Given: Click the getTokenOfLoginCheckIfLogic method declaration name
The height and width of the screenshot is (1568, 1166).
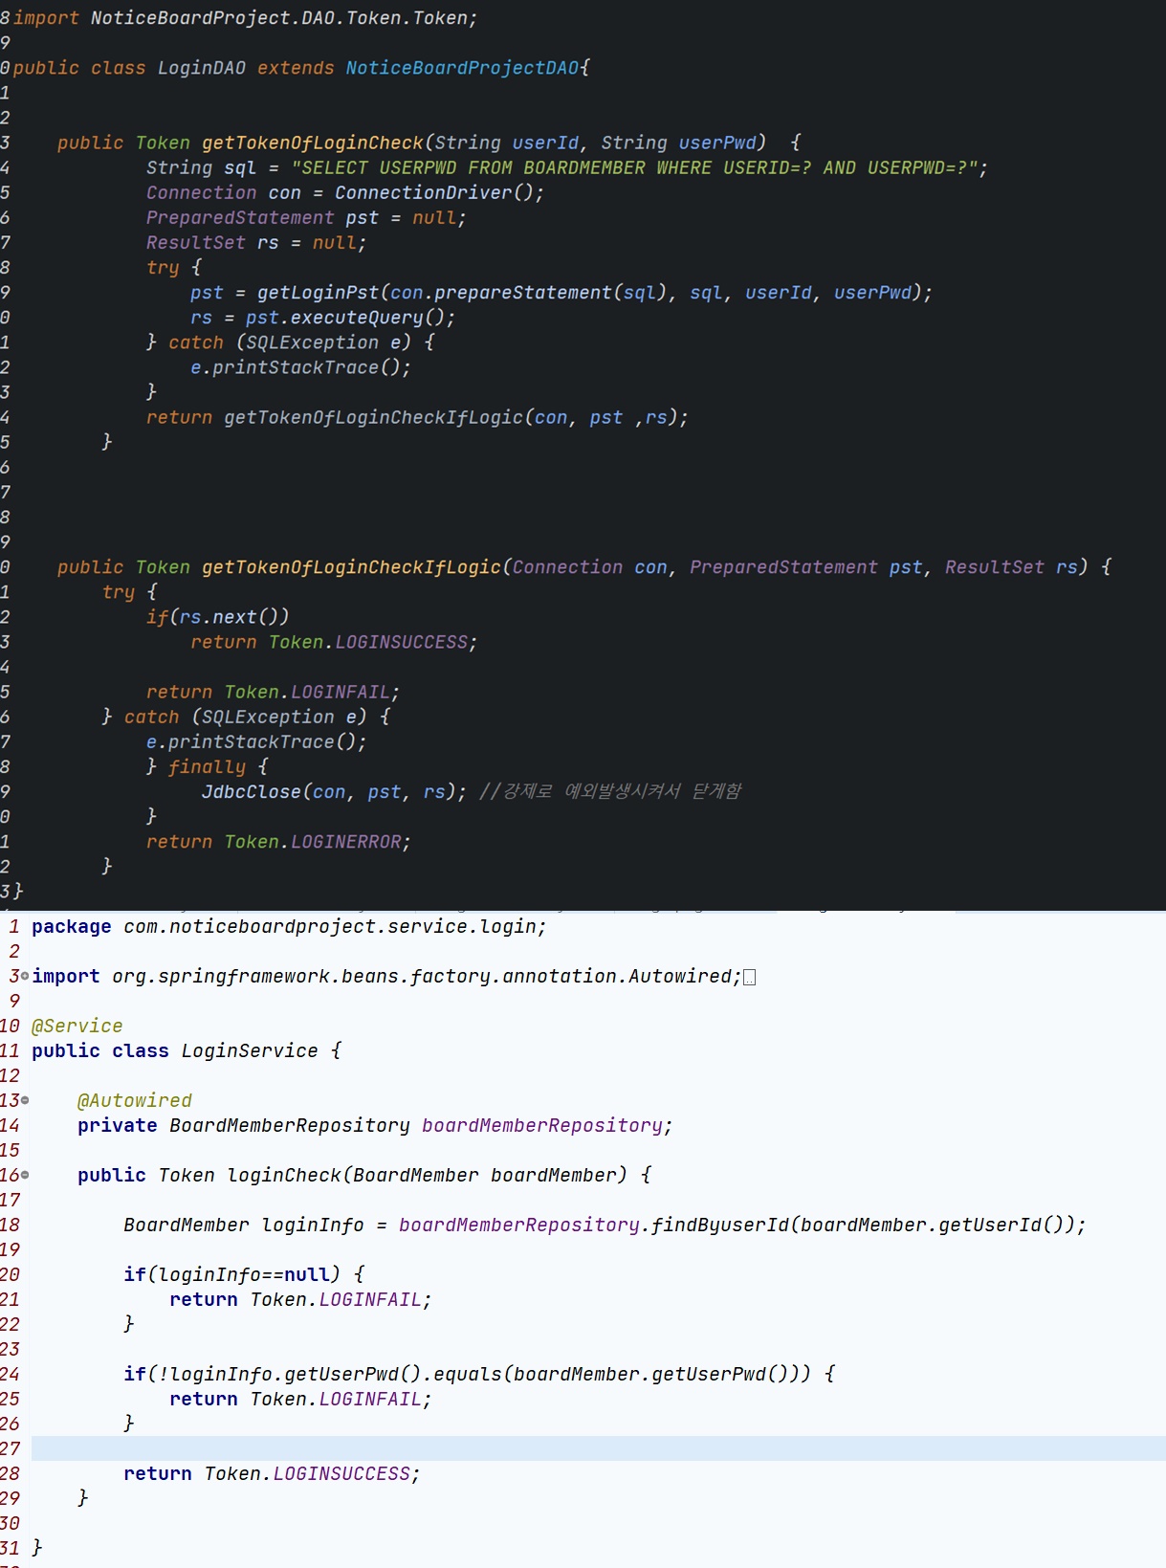Looking at the screenshot, I should [x=351, y=567].
